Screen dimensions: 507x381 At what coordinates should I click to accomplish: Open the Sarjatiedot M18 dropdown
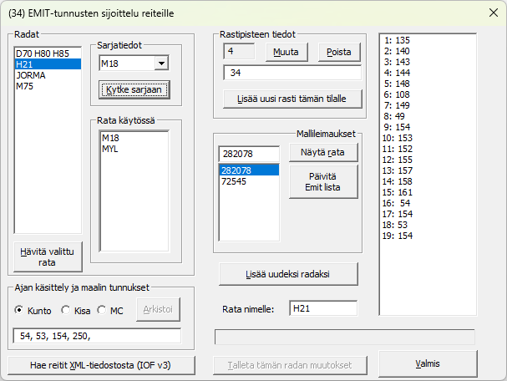161,63
